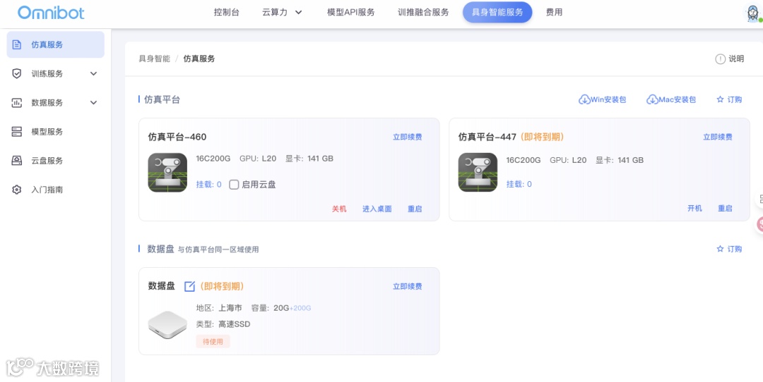
Task: Switch to 训推融合服务 tab
Action: (x=423, y=13)
